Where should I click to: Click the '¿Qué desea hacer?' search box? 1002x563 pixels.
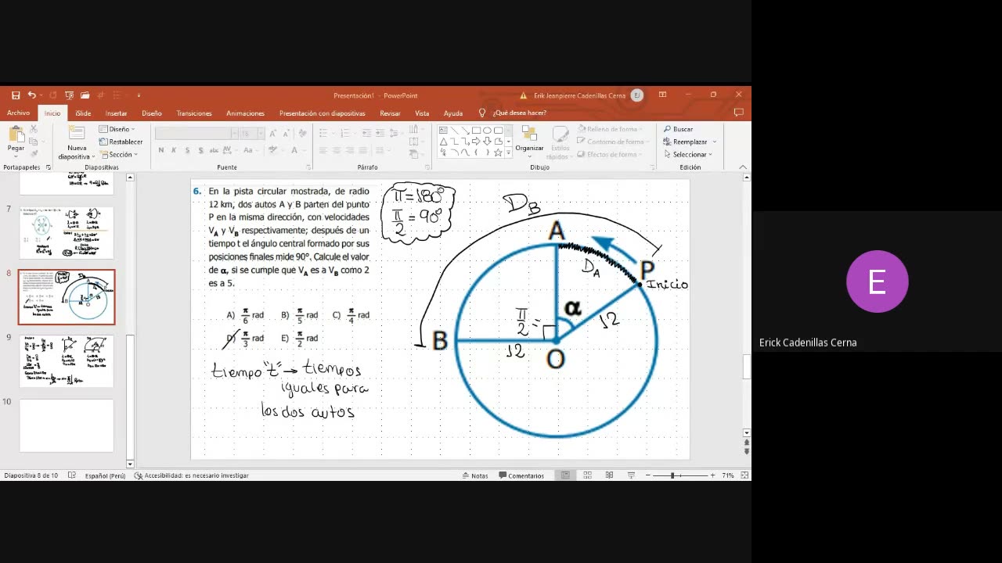pyautogui.click(x=519, y=113)
